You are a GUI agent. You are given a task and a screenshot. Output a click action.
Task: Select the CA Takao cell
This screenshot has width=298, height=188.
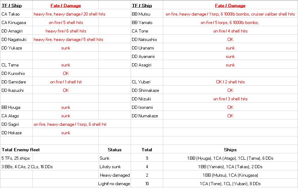[x=11, y=14]
